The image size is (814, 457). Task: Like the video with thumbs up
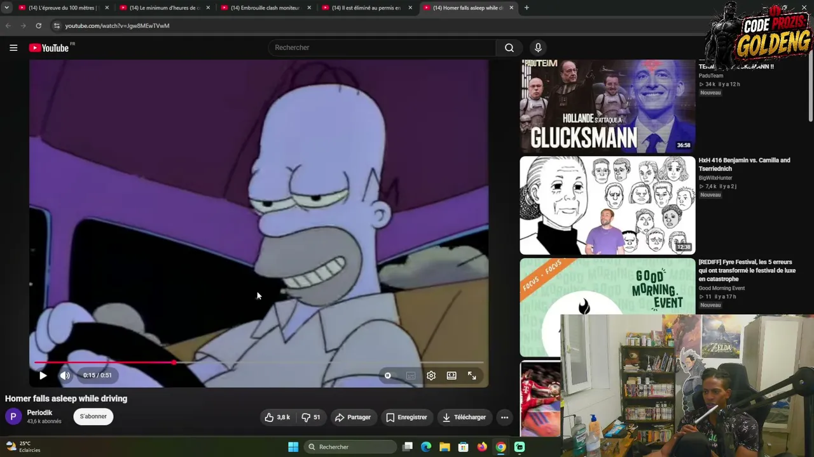(x=277, y=417)
